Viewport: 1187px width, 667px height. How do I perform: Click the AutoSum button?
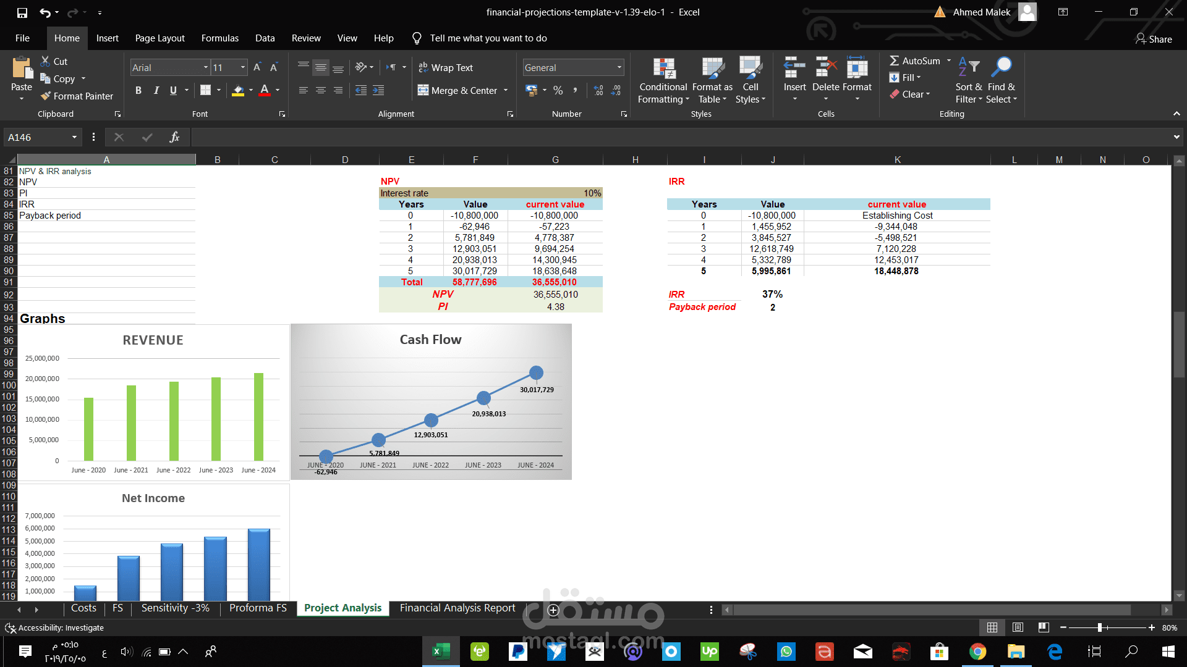914,61
